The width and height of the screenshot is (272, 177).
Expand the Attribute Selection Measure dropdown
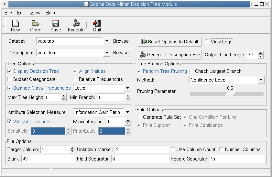coord(127,112)
